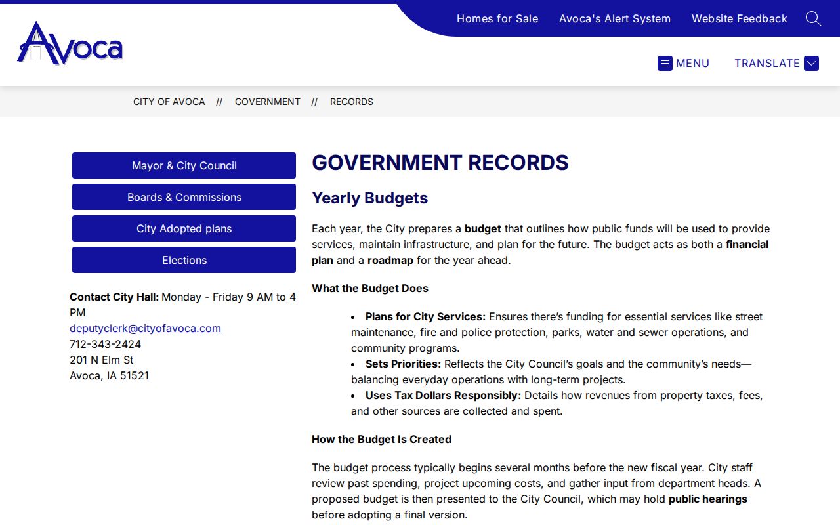Open Avoca's Alert System link
The image size is (840, 525).
coord(615,18)
